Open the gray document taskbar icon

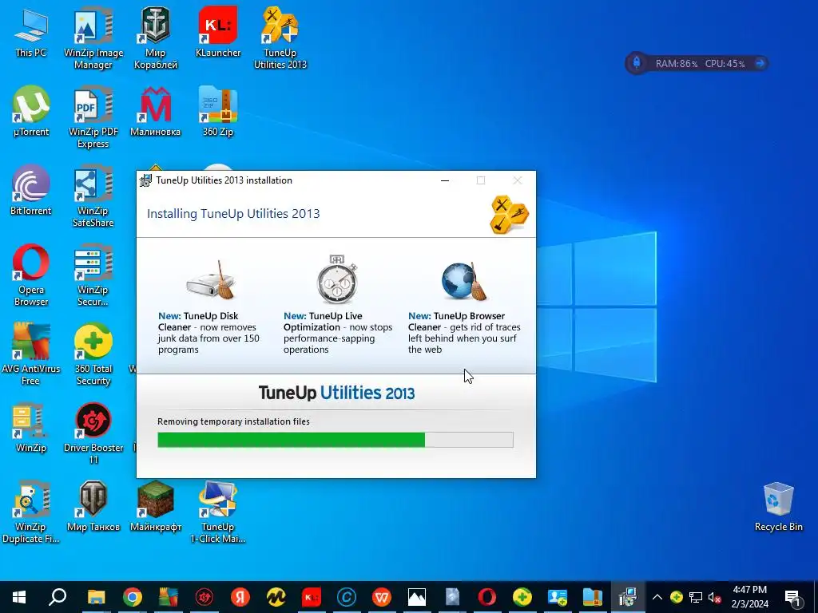[452, 597]
